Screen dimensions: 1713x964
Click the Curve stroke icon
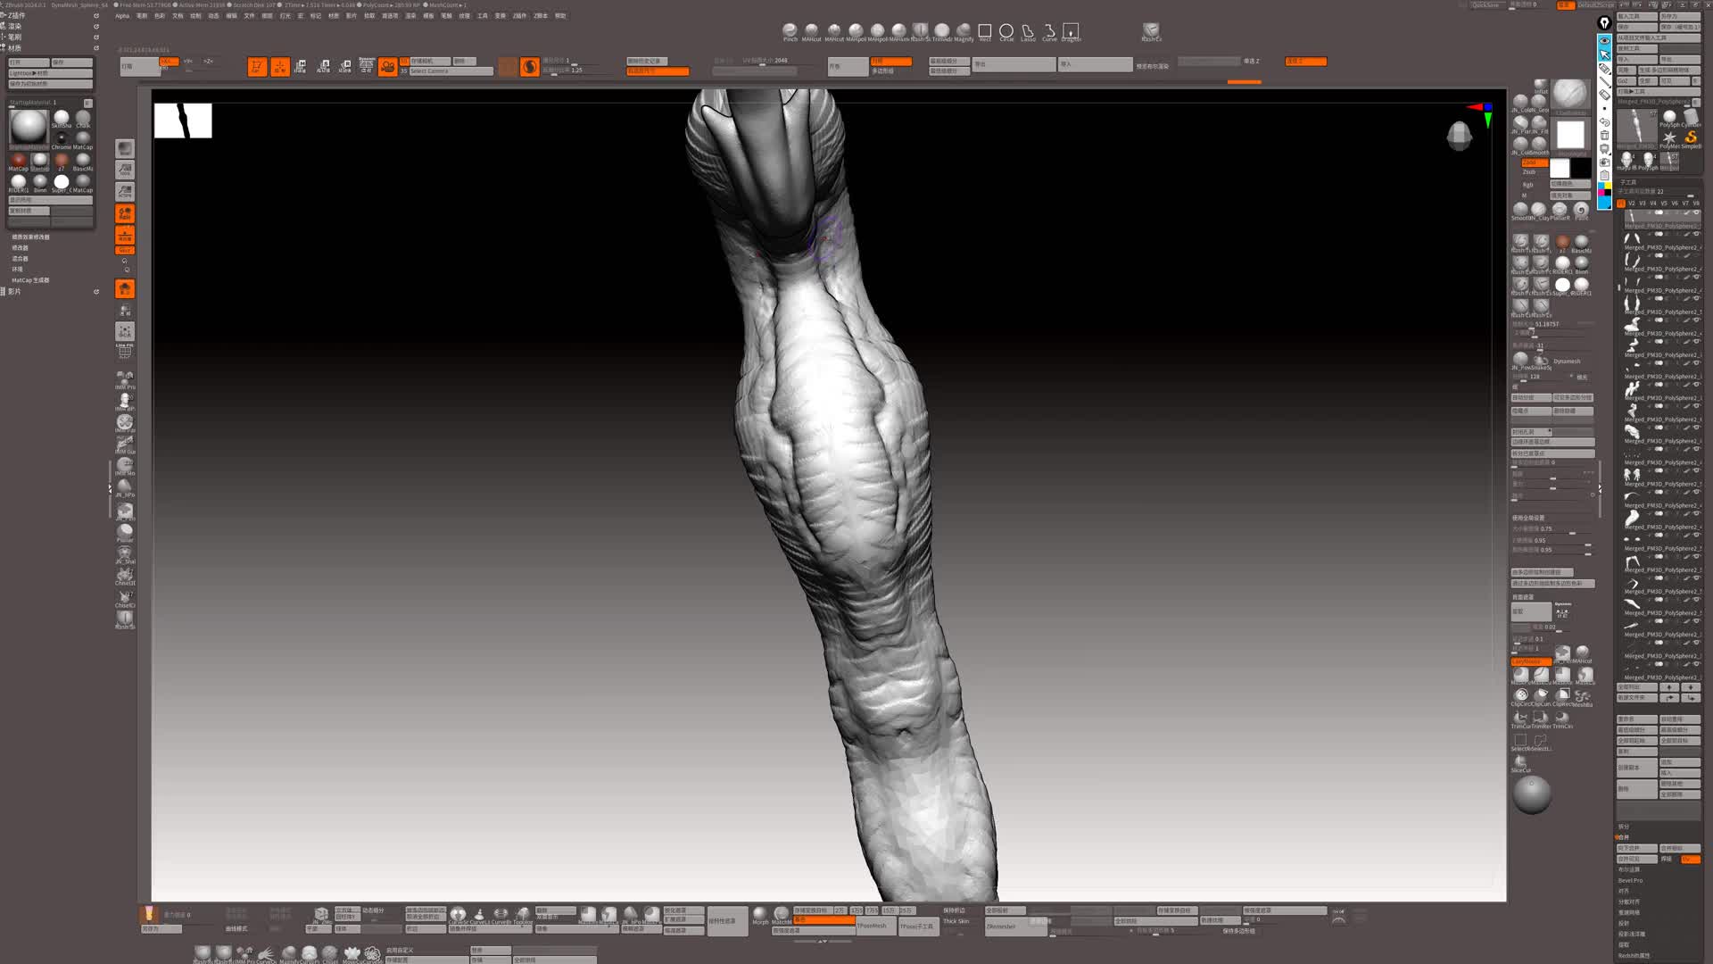[x=1049, y=31]
